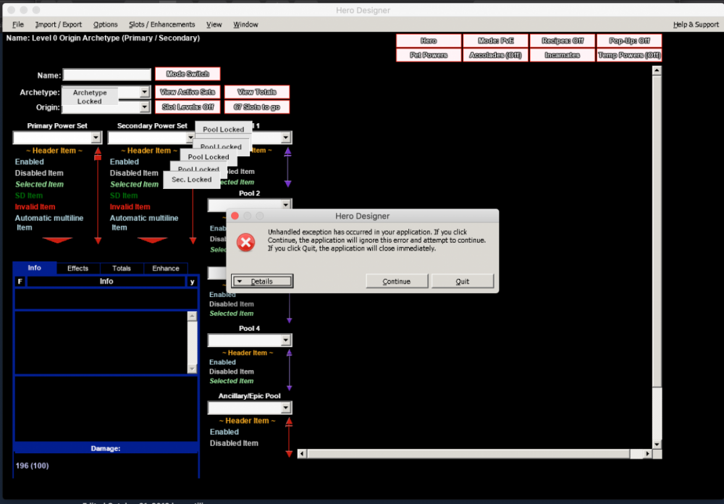
Task: Click the F button in Info panel
Action: tap(20, 282)
